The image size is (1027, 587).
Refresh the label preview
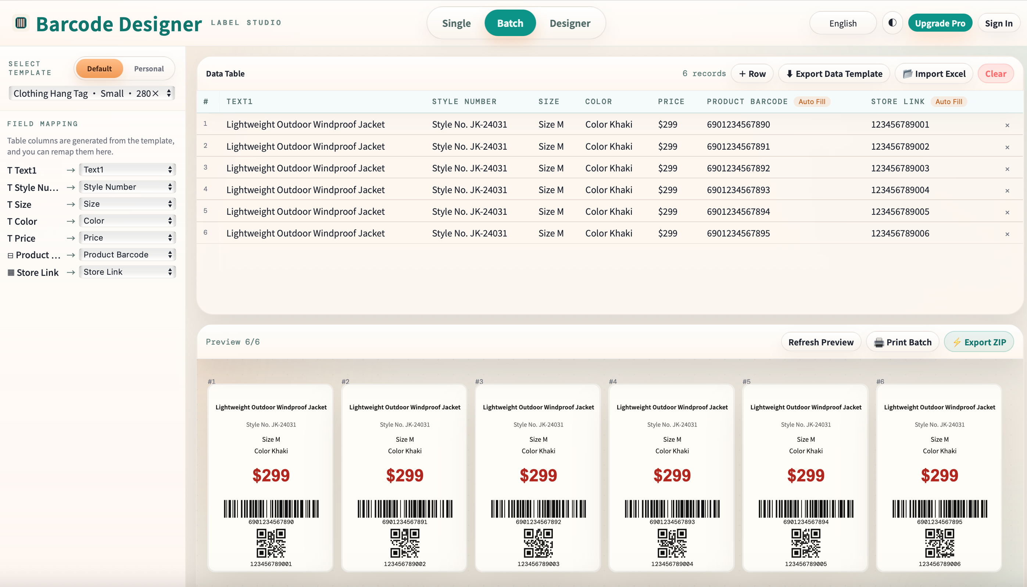point(822,341)
